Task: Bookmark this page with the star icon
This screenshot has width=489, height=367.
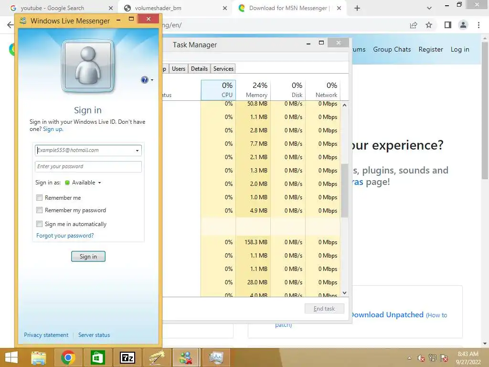Action: tap(429, 25)
